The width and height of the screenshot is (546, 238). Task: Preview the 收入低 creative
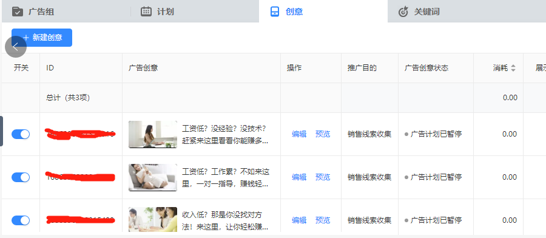tap(323, 220)
